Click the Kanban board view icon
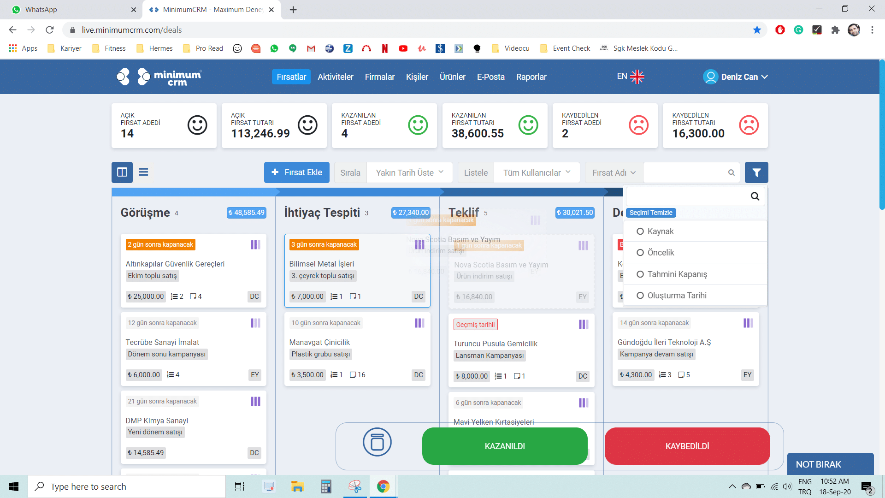 (x=122, y=173)
